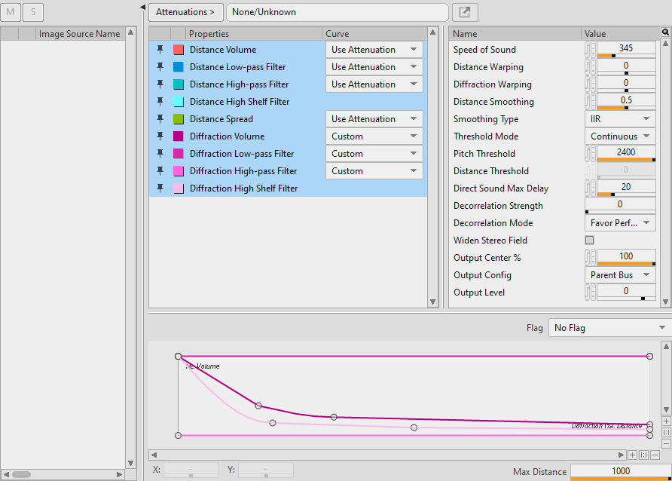
Task: Toggle the S solo button
Action: pos(33,12)
